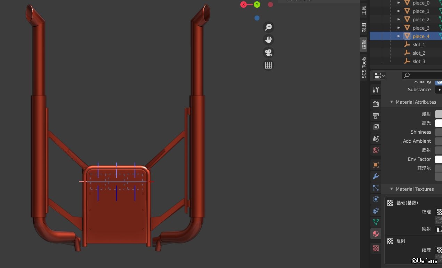Image resolution: width=442 pixels, height=268 pixels.
Task: Expand the piece_4 tree row
Action: [399, 36]
